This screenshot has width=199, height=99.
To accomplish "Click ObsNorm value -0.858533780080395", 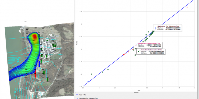I will pos(156,51).
